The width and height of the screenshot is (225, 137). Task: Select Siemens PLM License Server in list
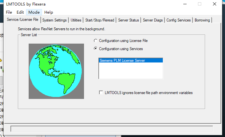point(131,61)
